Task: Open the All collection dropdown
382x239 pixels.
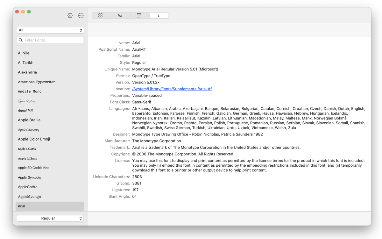Action: coord(50,30)
